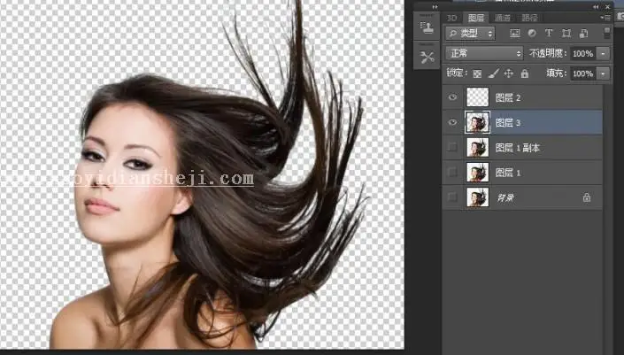Click the lock icon on 背景 layer
Viewport: 624px width, 355px height.
(587, 197)
